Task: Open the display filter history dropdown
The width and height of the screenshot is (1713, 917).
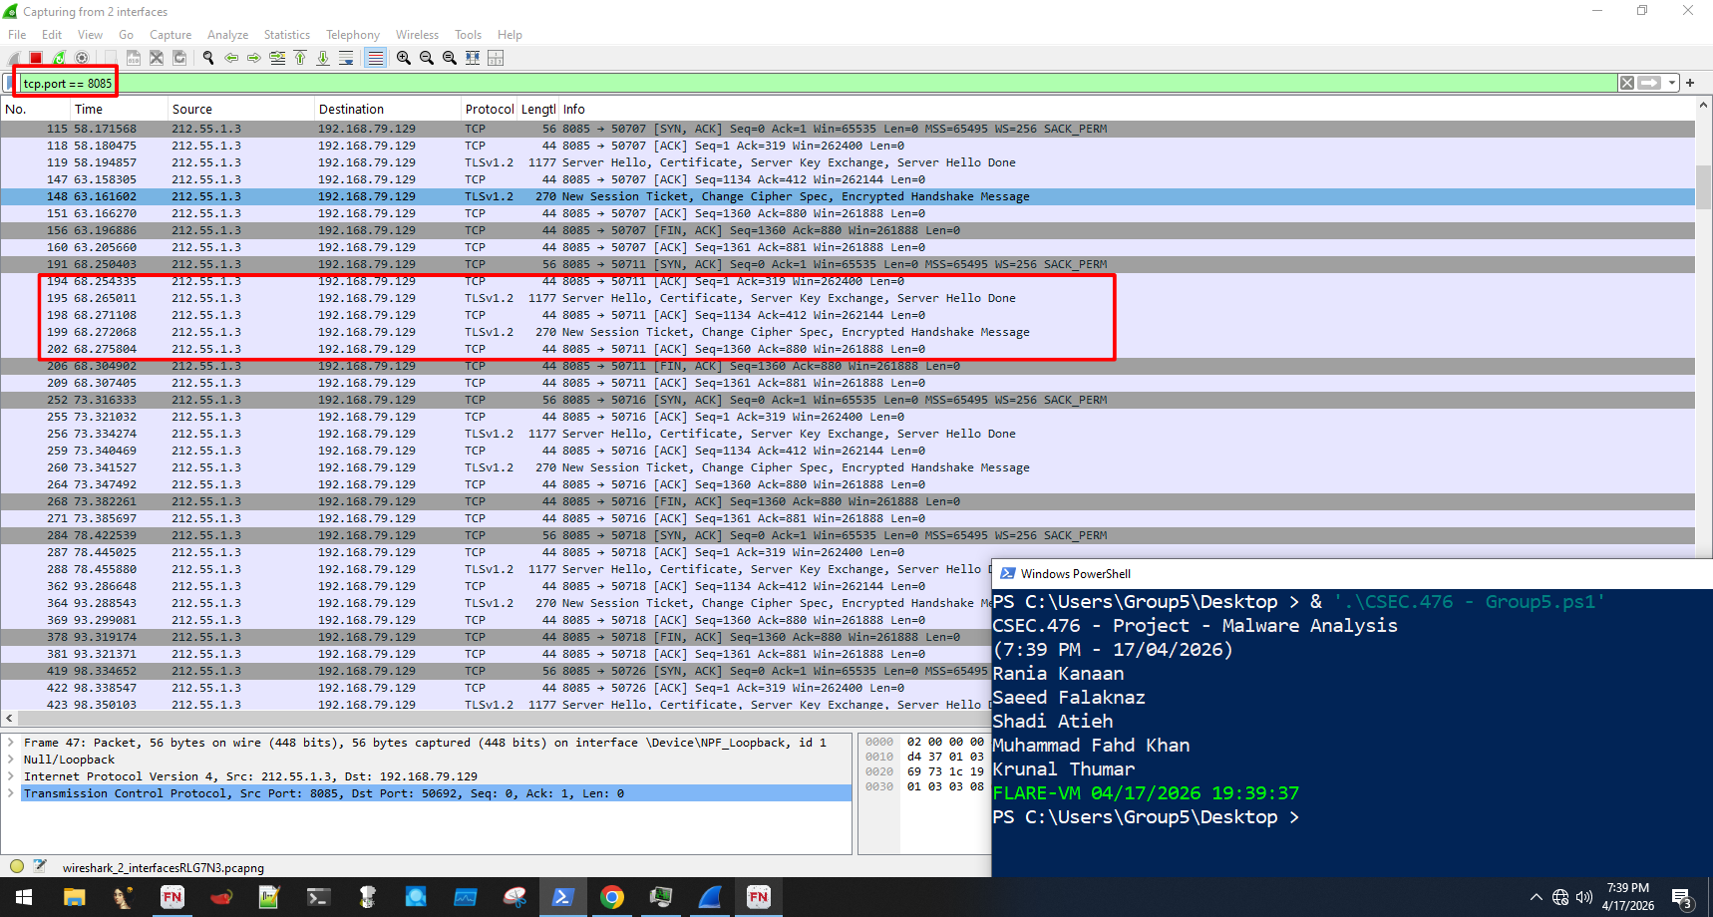Action: [1672, 83]
